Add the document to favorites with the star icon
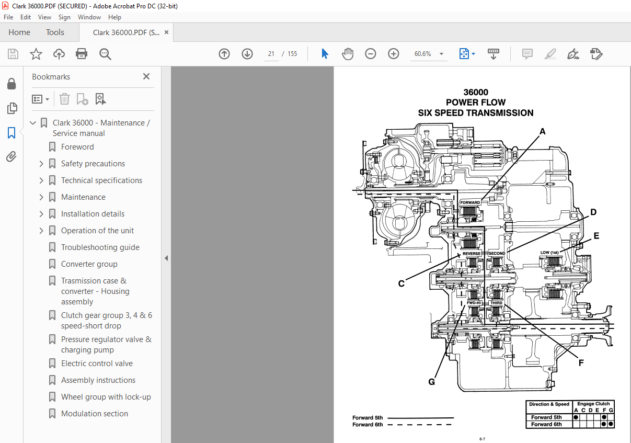The width and height of the screenshot is (631, 443). point(36,54)
